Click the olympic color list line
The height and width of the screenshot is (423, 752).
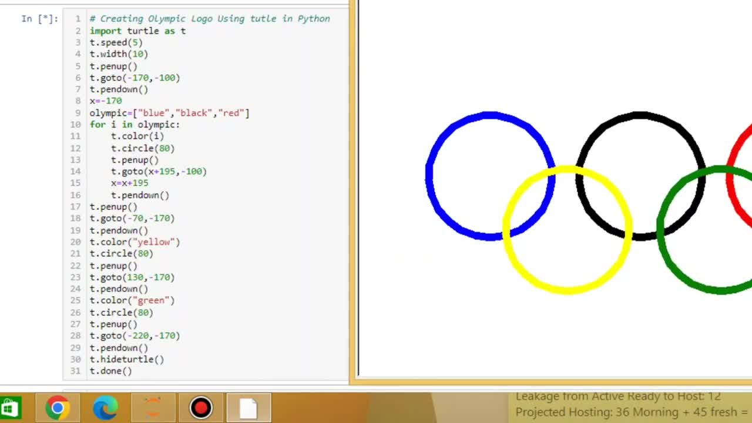169,113
